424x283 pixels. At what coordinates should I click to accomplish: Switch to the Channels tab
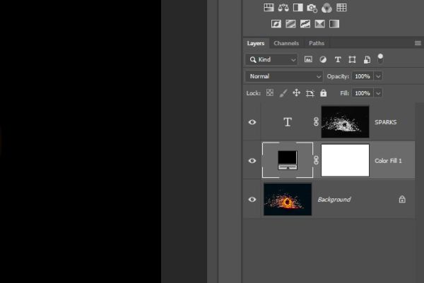(286, 43)
